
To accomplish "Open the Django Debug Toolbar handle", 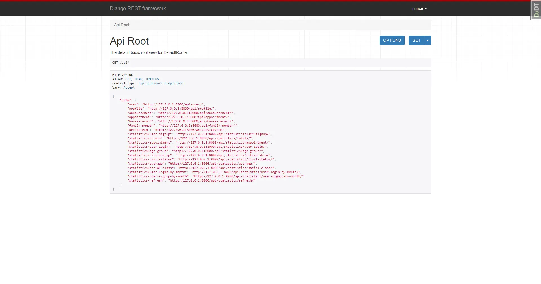I will [x=536, y=10].
